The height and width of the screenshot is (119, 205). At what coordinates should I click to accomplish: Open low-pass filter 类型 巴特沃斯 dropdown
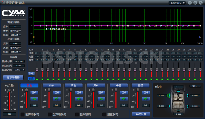pyautogui.click(x=15, y=48)
